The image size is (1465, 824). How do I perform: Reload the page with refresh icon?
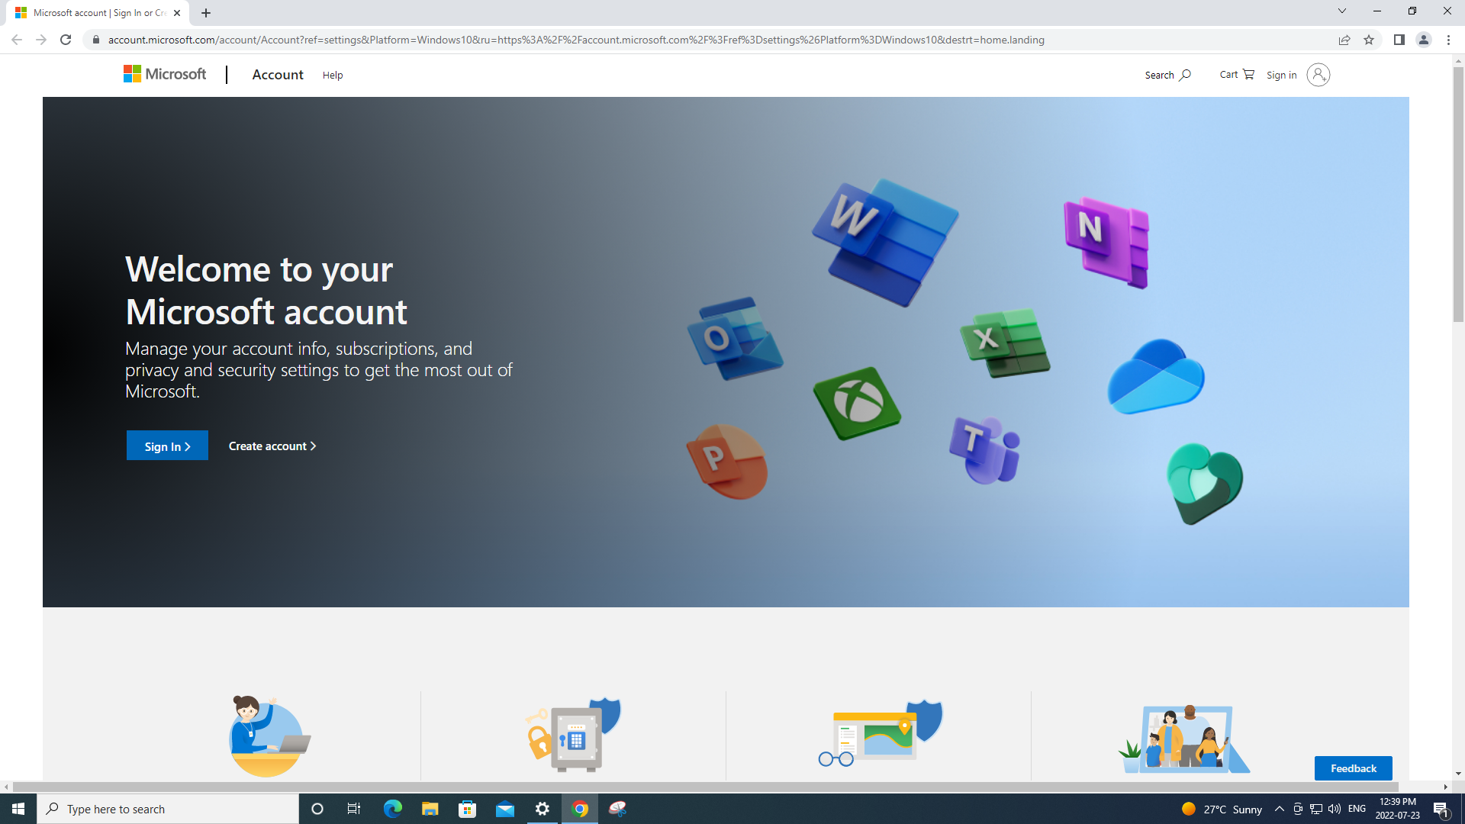point(66,40)
